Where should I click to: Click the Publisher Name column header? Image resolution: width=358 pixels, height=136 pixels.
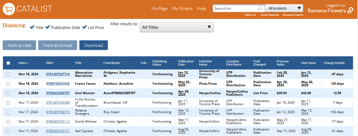pos(205,63)
